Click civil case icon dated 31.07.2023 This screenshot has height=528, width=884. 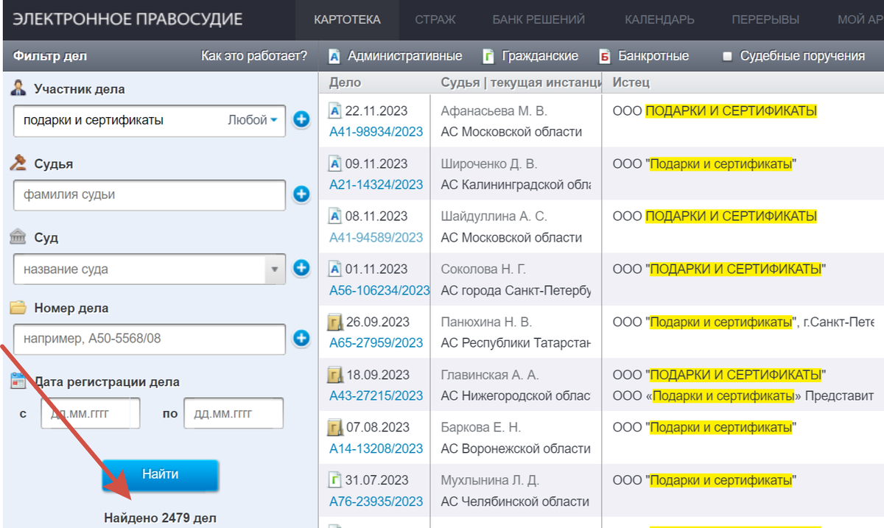(x=335, y=480)
